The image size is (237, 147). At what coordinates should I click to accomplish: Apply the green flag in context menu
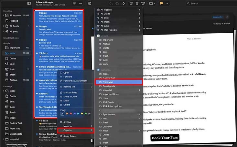pyautogui.click(x=86, y=114)
